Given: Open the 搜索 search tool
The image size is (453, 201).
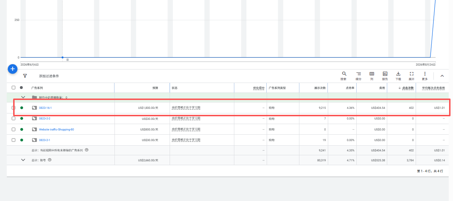Looking at the screenshot, I should [x=343, y=76].
